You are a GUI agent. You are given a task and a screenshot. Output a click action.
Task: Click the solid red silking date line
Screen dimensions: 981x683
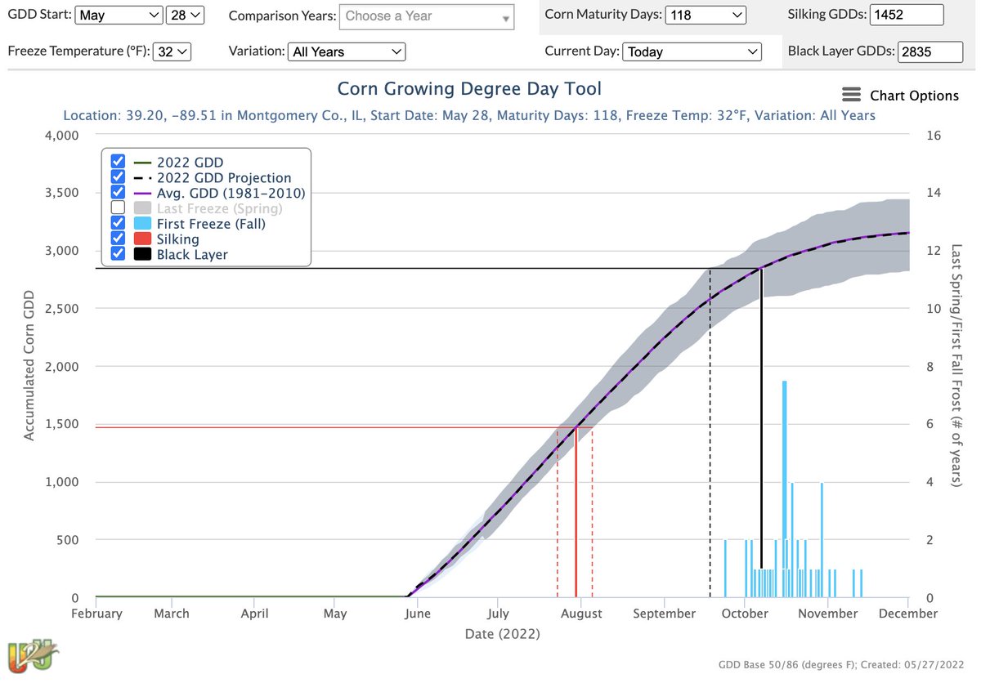pos(576,512)
